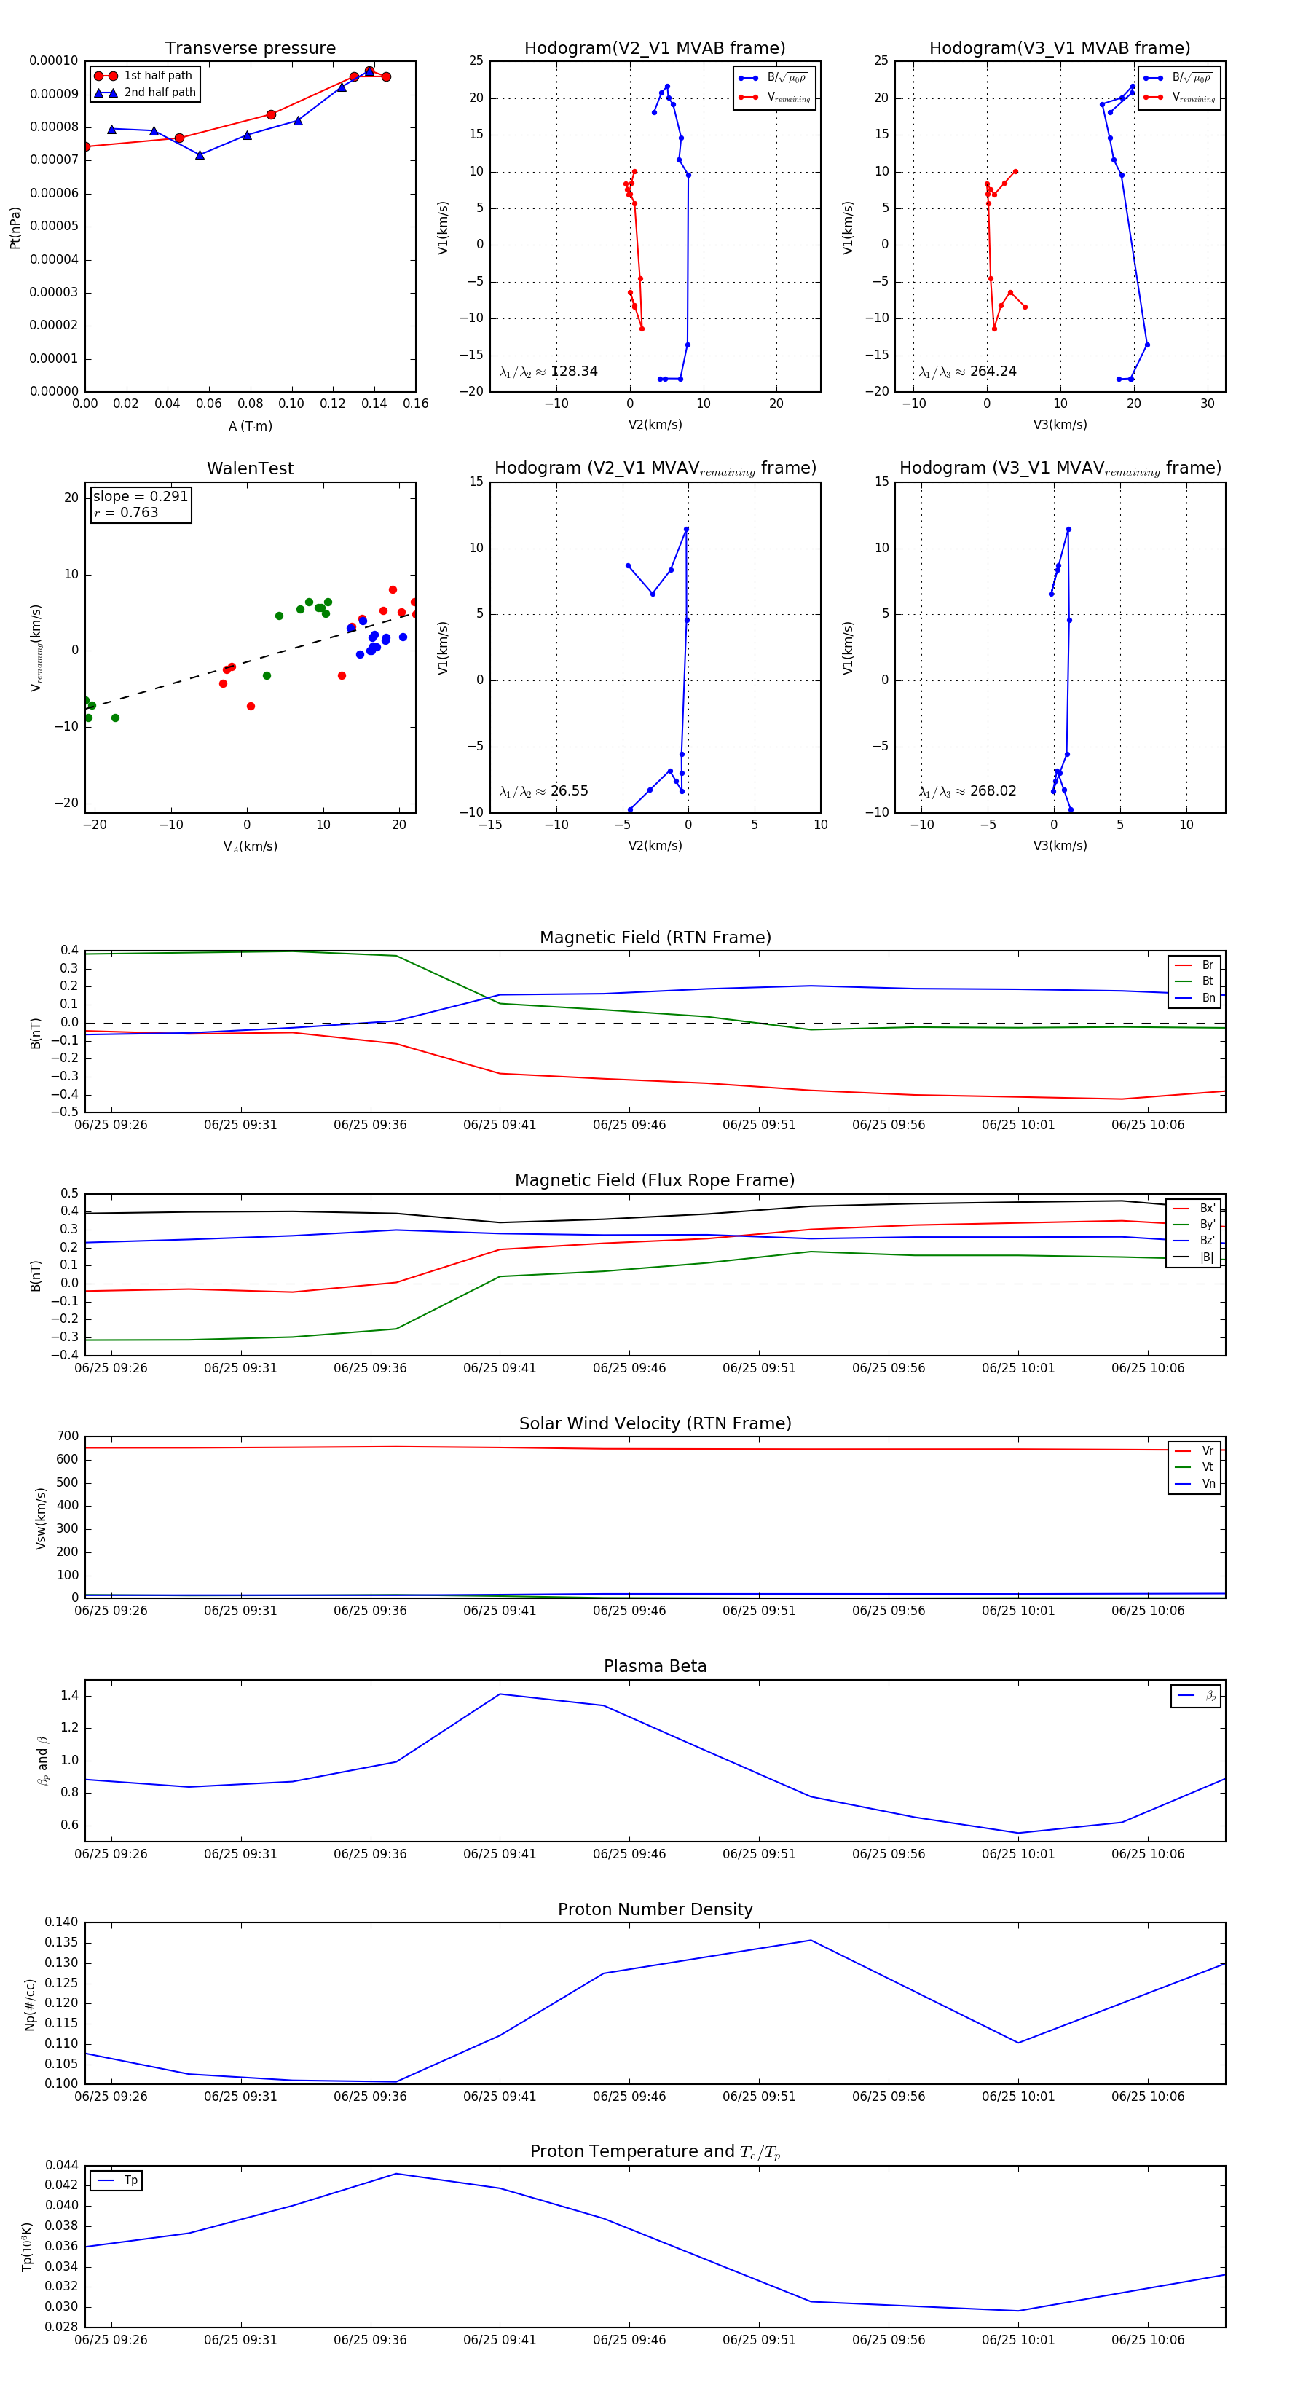Click the 'Hodogram (V2_V1 MVAVremaining frame)' title
This screenshot has height=2404, width=1311.
point(655,468)
